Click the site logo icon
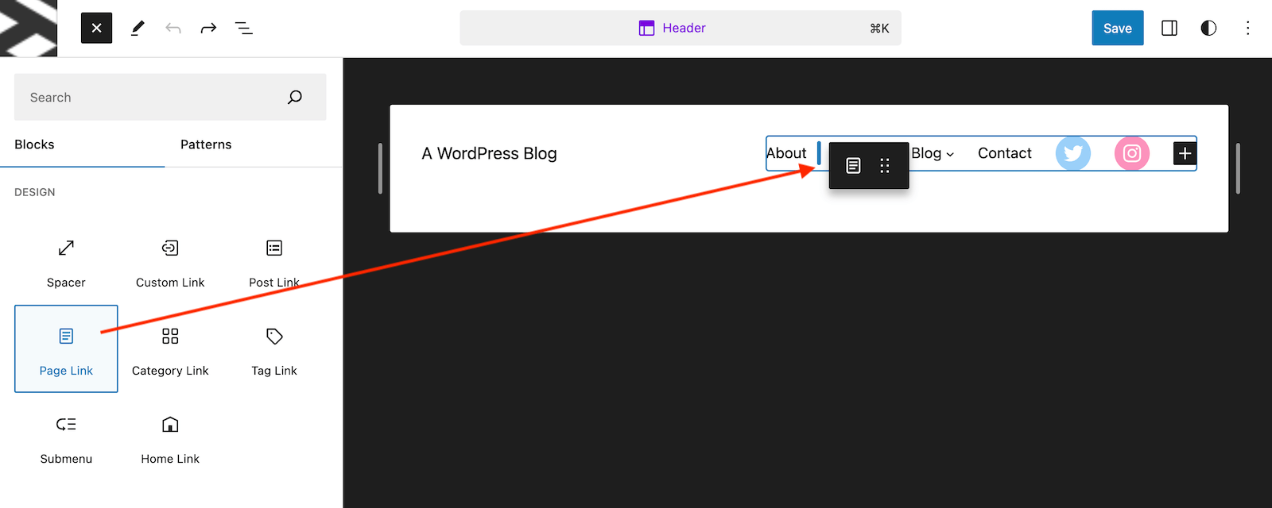This screenshot has width=1272, height=508. [29, 28]
